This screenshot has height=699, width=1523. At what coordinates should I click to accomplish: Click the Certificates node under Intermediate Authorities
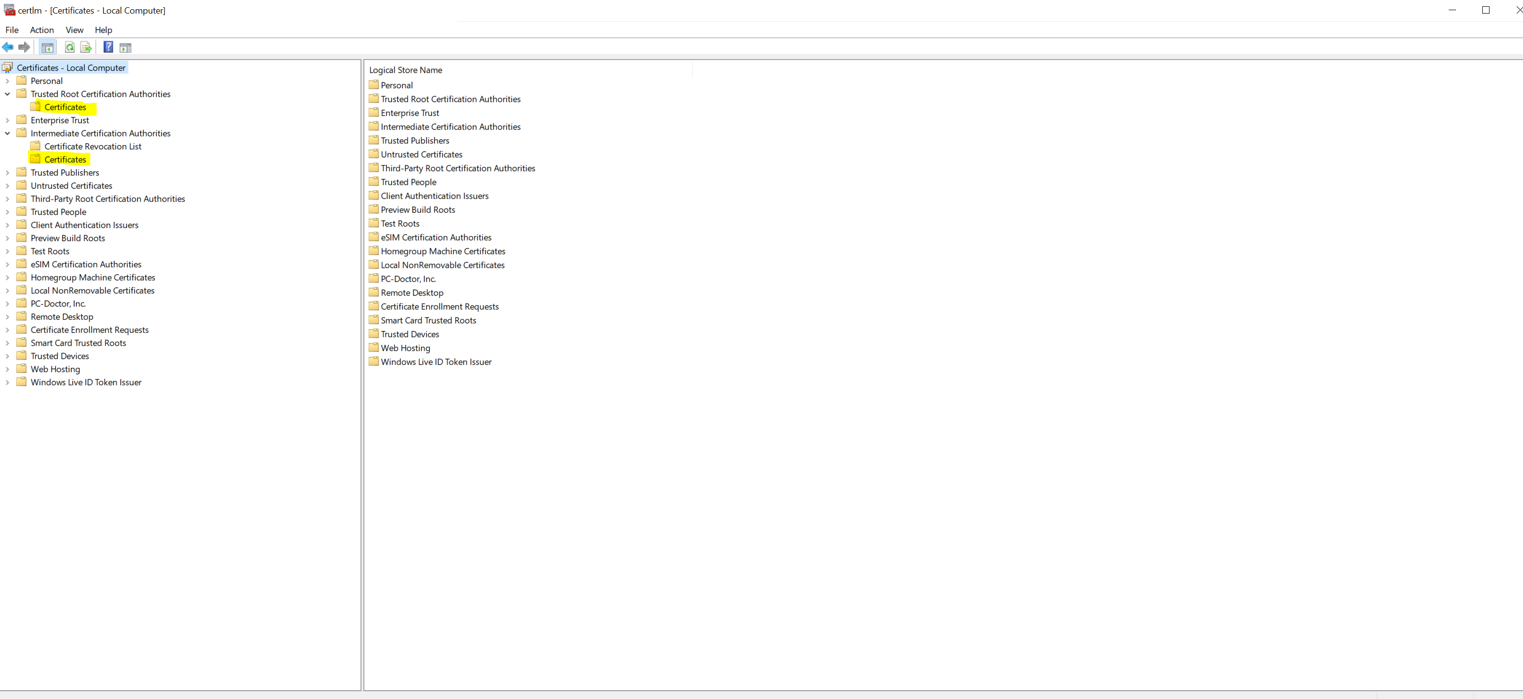[x=65, y=159]
